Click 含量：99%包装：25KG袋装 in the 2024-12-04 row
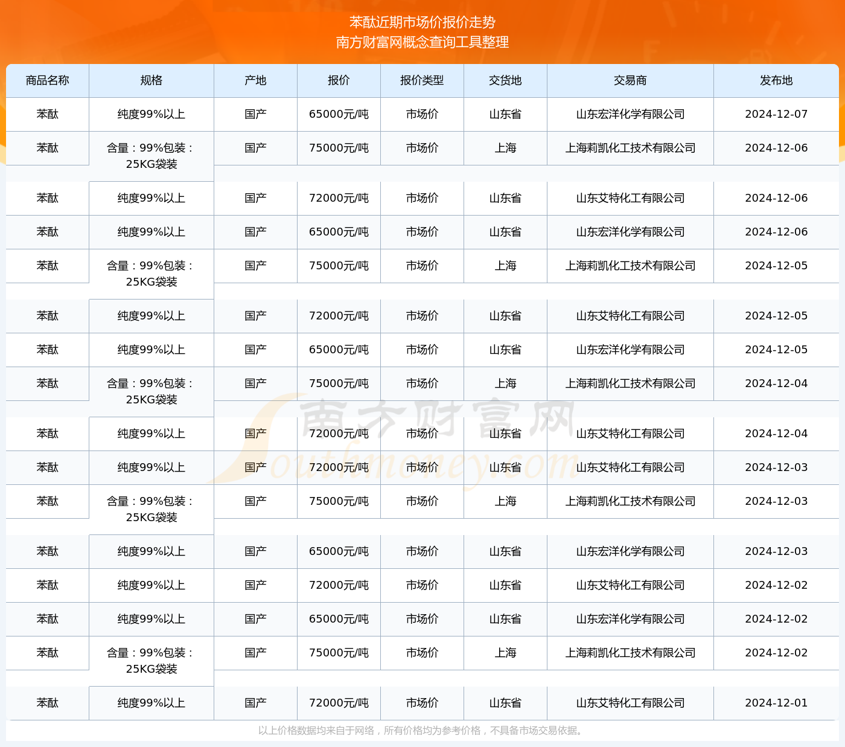The width and height of the screenshot is (845, 747). [x=151, y=391]
